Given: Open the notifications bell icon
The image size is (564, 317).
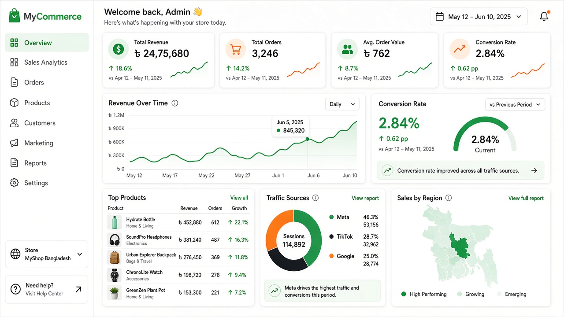Looking at the screenshot, I should tap(545, 16).
